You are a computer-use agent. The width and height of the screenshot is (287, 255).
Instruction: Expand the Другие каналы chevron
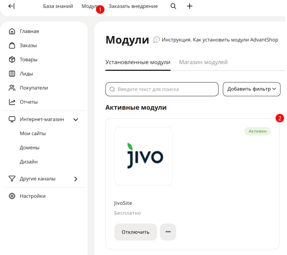pyautogui.click(x=76, y=179)
